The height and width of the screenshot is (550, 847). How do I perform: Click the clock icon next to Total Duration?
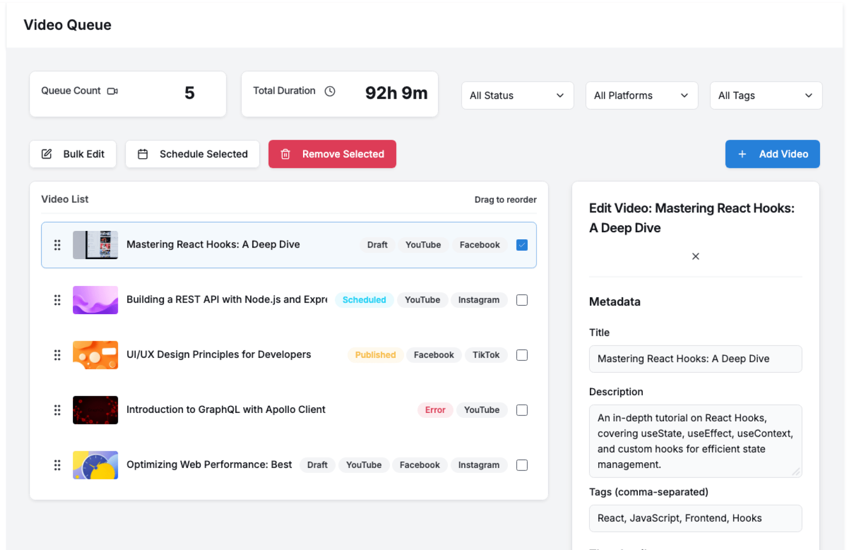coord(330,91)
